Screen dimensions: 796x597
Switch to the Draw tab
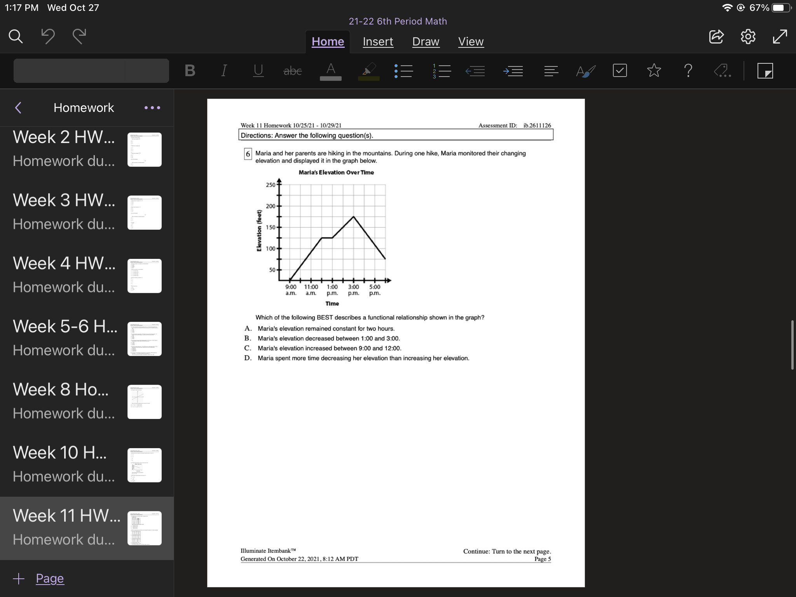[426, 42]
